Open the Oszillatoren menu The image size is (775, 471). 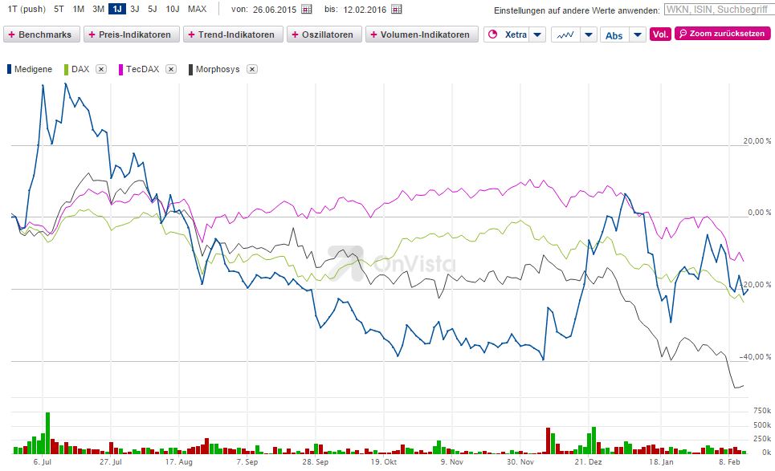click(x=324, y=35)
